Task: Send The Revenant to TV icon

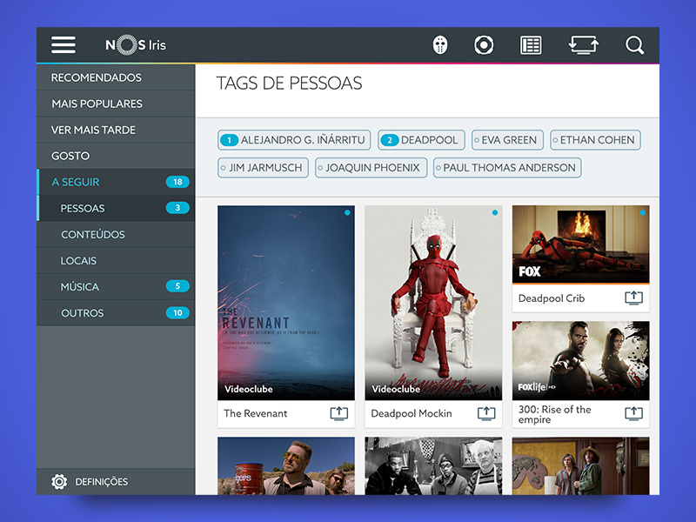Action: (338, 413)
